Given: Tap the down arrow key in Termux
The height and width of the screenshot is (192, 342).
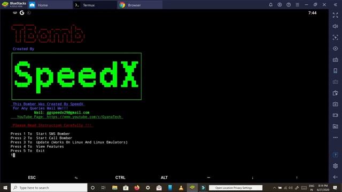Looking at the screenshot, I should pos(253,178).
